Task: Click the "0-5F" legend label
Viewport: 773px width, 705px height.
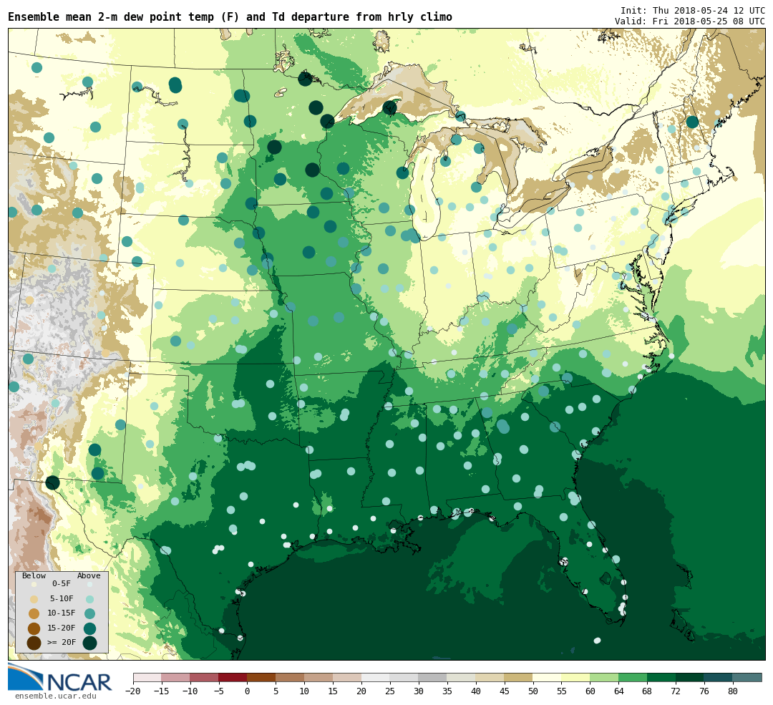Action: point(62,584)
